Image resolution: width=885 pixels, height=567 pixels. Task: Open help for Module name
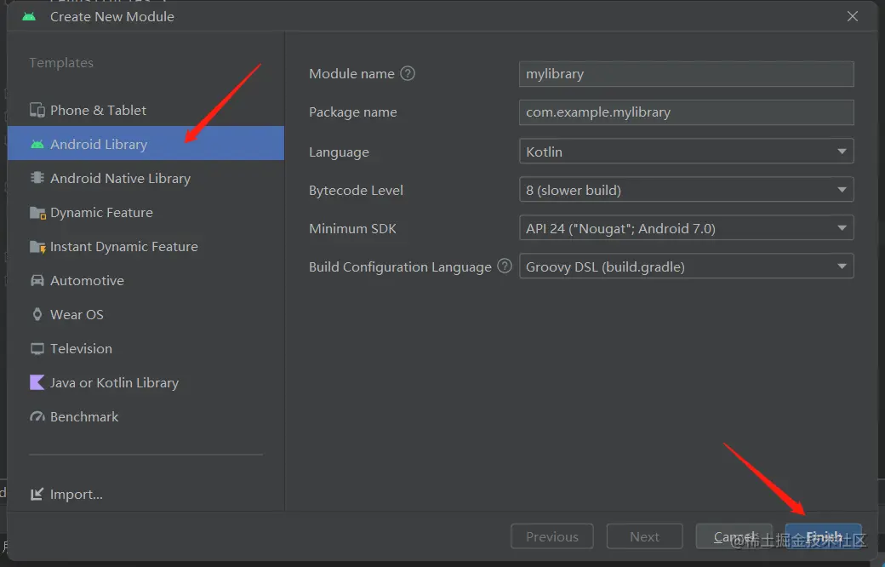tap(408, 73)
